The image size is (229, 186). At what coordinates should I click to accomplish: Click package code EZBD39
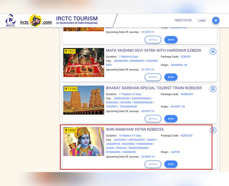[x=186, y=57]
